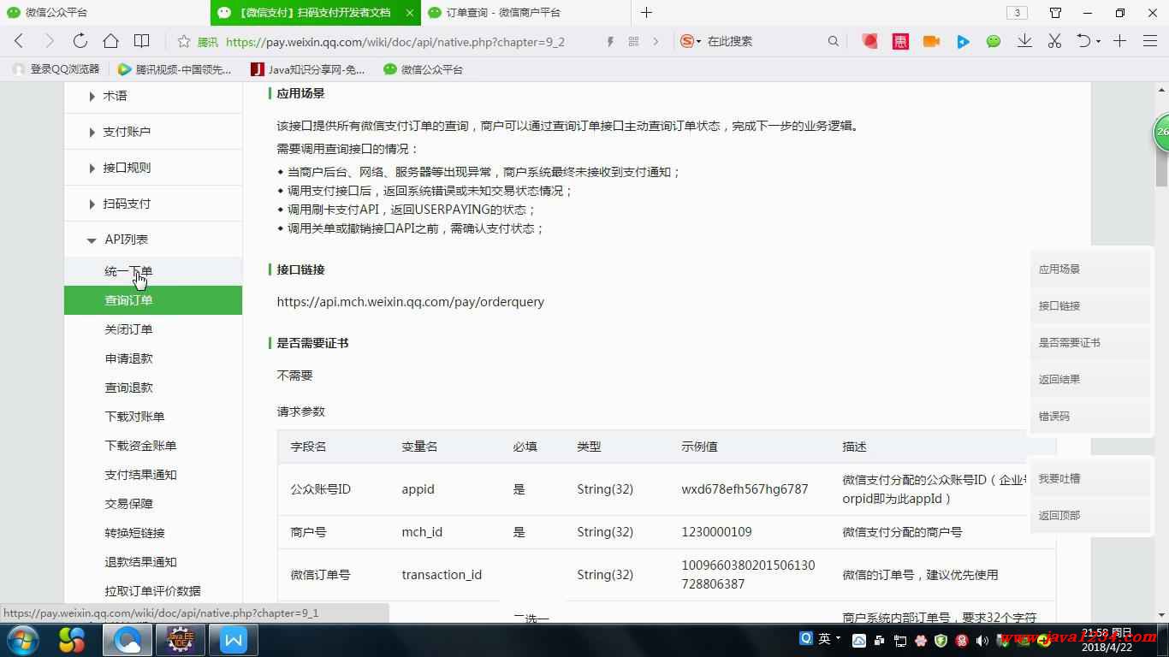
Task: Click the magnifier search icon
Action: point(834,41)
